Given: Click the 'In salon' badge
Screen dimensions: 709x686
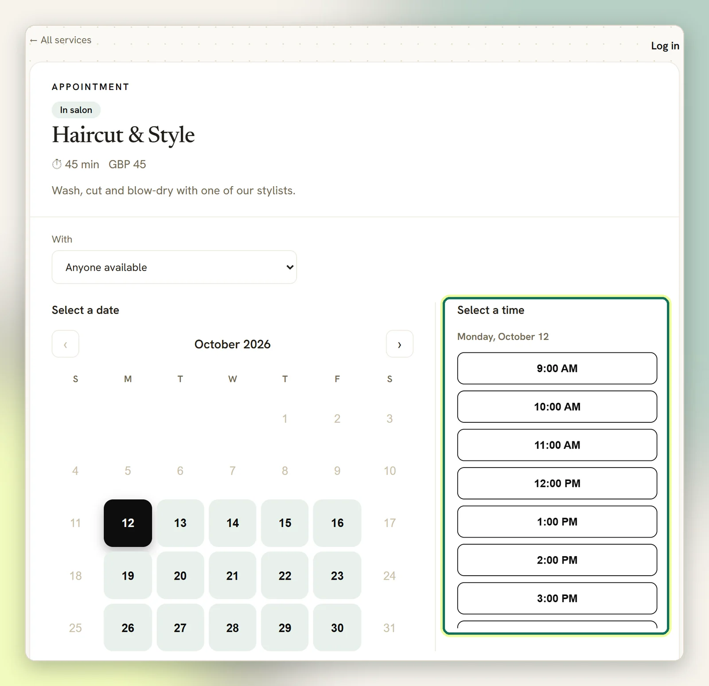Looking at the screenshot, I should click(76, 110).
